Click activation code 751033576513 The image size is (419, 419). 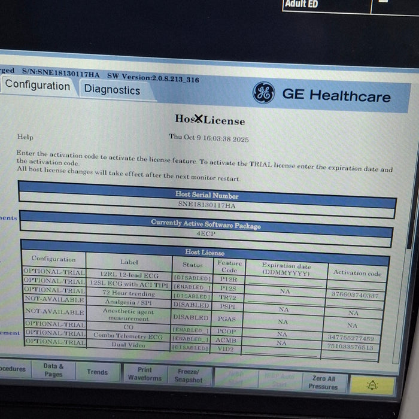pos(350,347)
